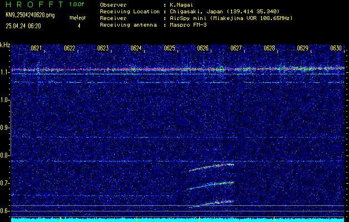Click the Receiving antenna label
Image resolution: width=349 pixels, height=222 pixels.
128,25
